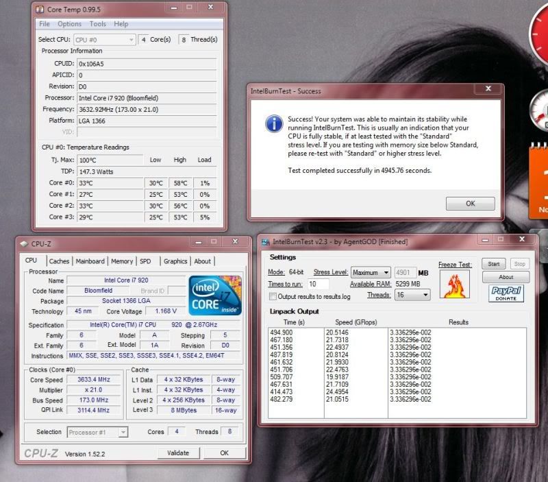Click the OK button in CPU-Z
Image resolution: width=548 pixels, height=482 pixels.
[x=225, y=453]
